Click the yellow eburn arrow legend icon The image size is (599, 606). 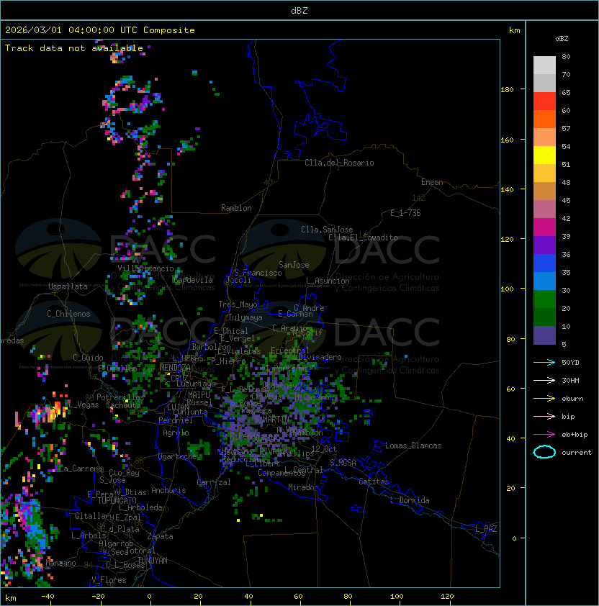[x=544, y=399]
